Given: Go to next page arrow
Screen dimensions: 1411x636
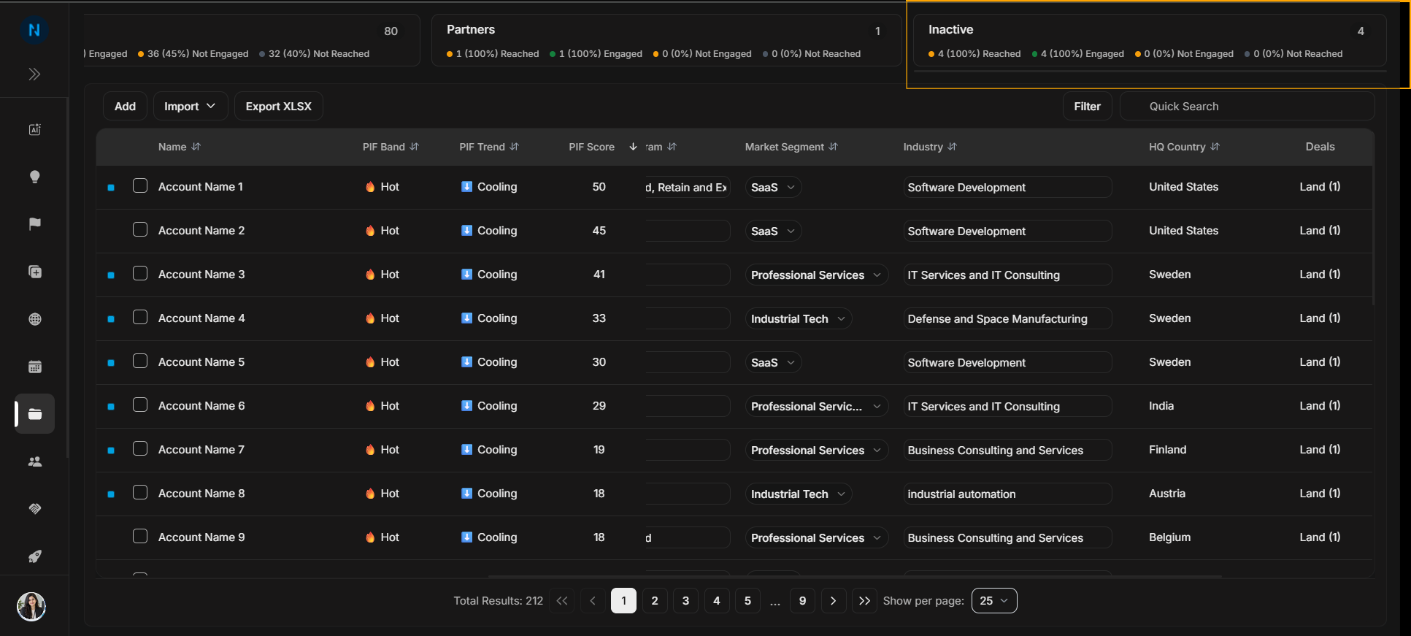Looking at the screenshot, I should tap(834, 600).
